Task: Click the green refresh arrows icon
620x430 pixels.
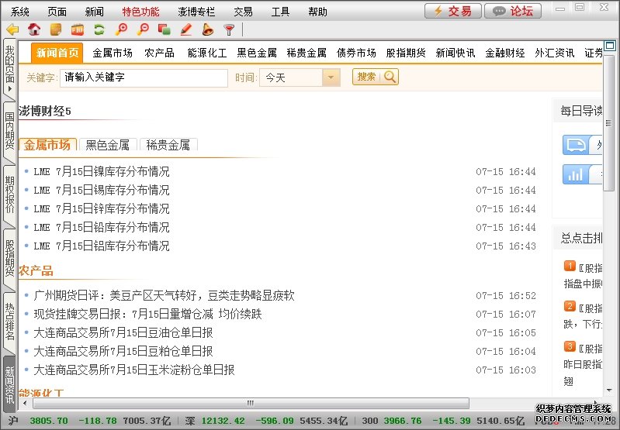Action: [x=99, y=30]
